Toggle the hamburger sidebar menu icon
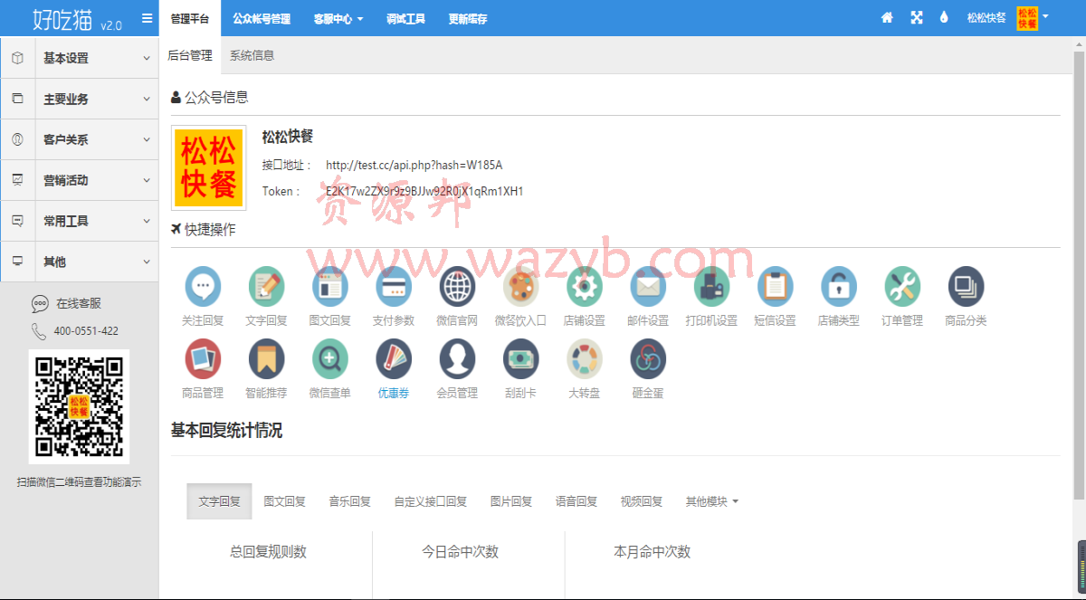 (148, 18)
